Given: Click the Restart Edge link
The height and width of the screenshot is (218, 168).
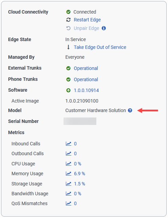Looking at the screenshot, I should (x=87, y=20).
